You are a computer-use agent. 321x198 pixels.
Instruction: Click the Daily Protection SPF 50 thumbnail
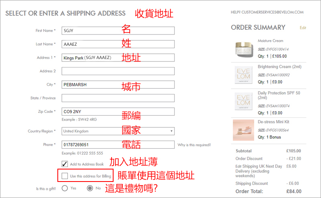point(244,101)
